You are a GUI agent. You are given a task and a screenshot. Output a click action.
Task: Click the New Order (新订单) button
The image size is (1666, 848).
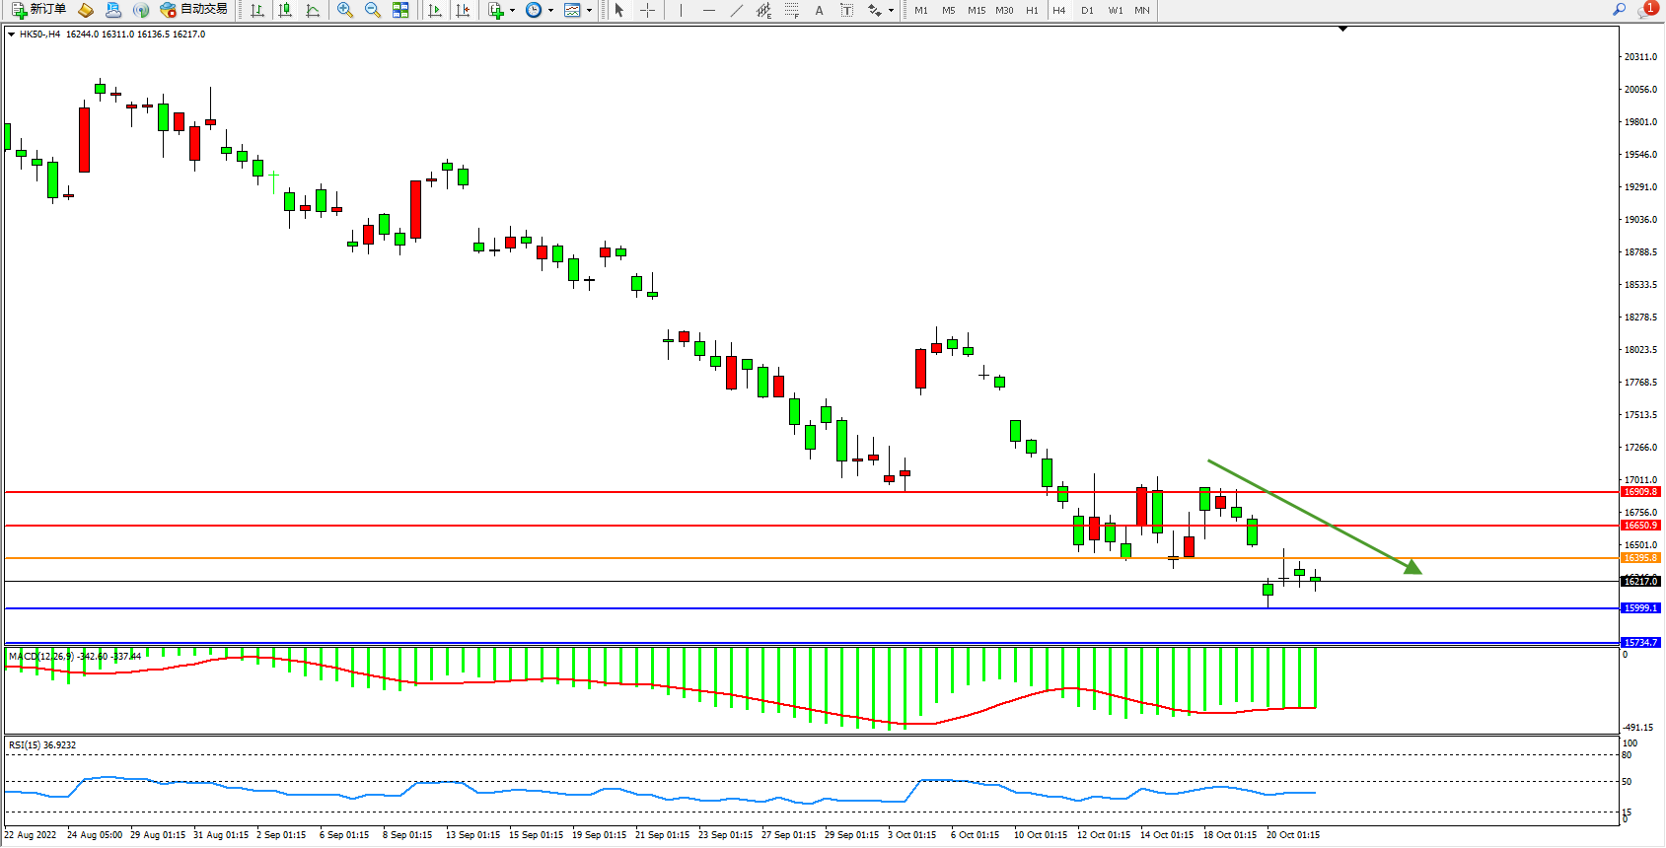click(x=39, y=10)
